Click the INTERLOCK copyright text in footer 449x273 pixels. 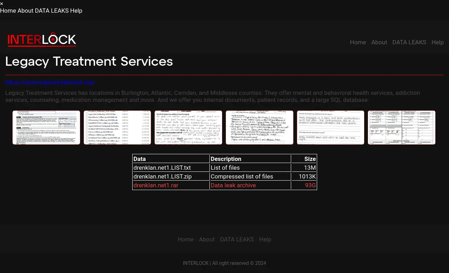[224, 263]
